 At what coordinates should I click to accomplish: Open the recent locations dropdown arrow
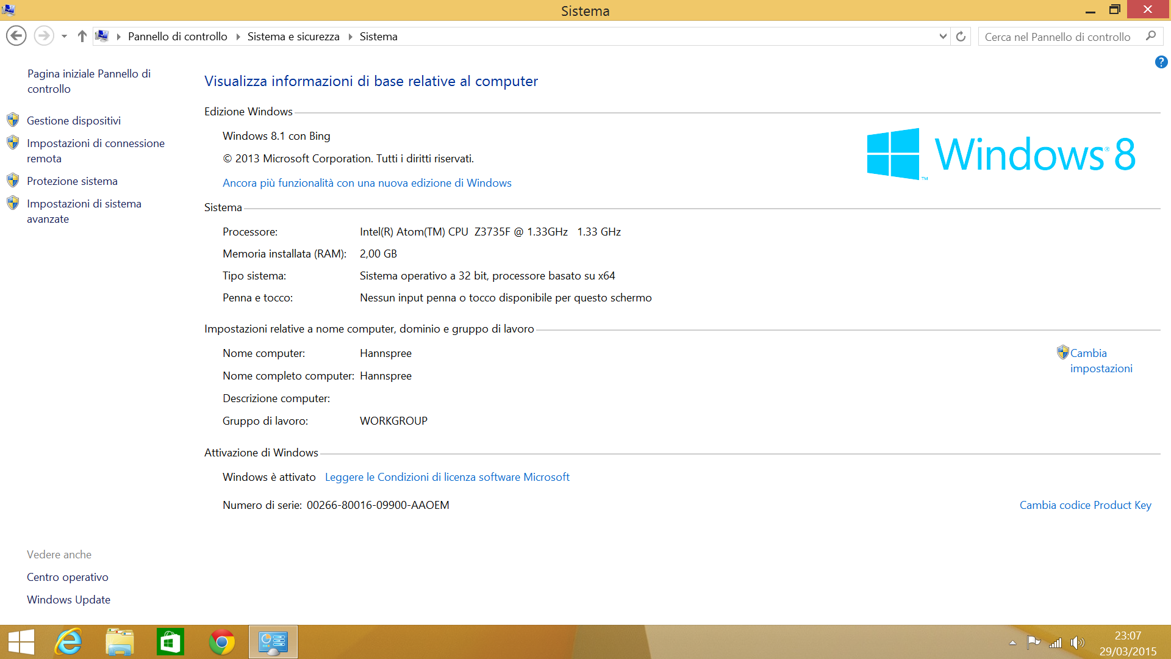pos(64,37)
